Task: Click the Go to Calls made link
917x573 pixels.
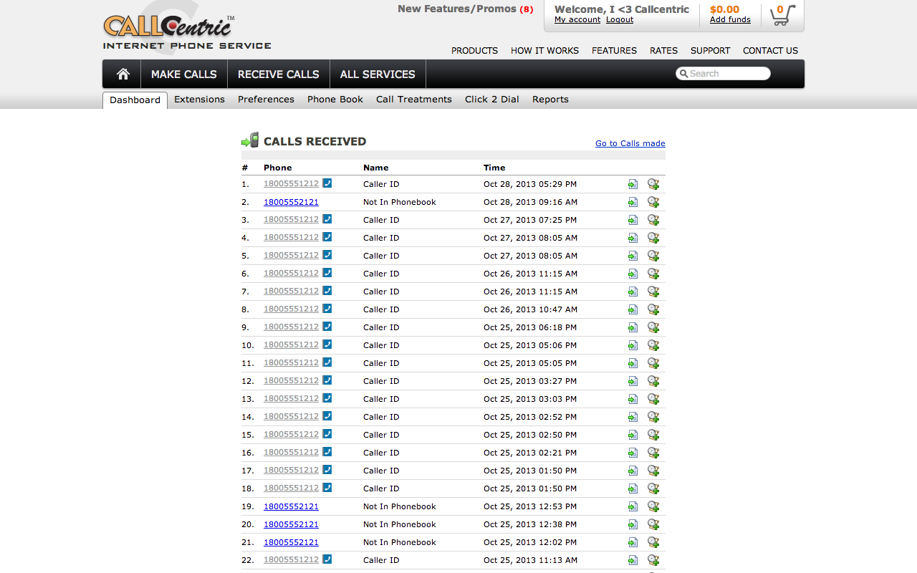Action: pyautogui.click(x=630, y=143)
